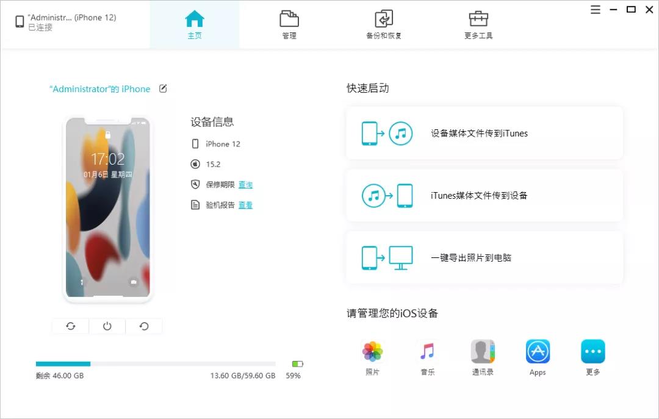Open the Apps manager icon
Image resolution: width=659 pixels, height=419 pixels.
pos(537,351)
